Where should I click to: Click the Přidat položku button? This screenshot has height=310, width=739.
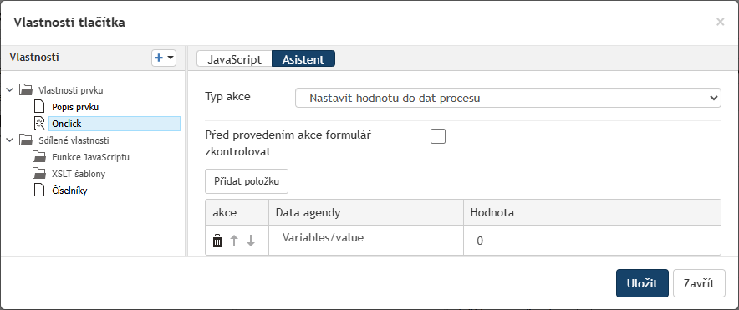point(247,181)
